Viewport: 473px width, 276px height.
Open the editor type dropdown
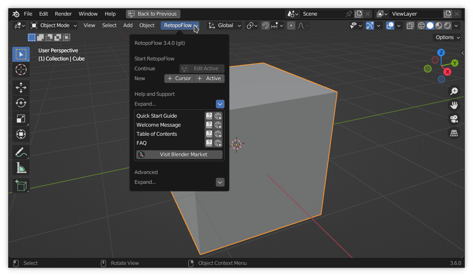point(20,26)
